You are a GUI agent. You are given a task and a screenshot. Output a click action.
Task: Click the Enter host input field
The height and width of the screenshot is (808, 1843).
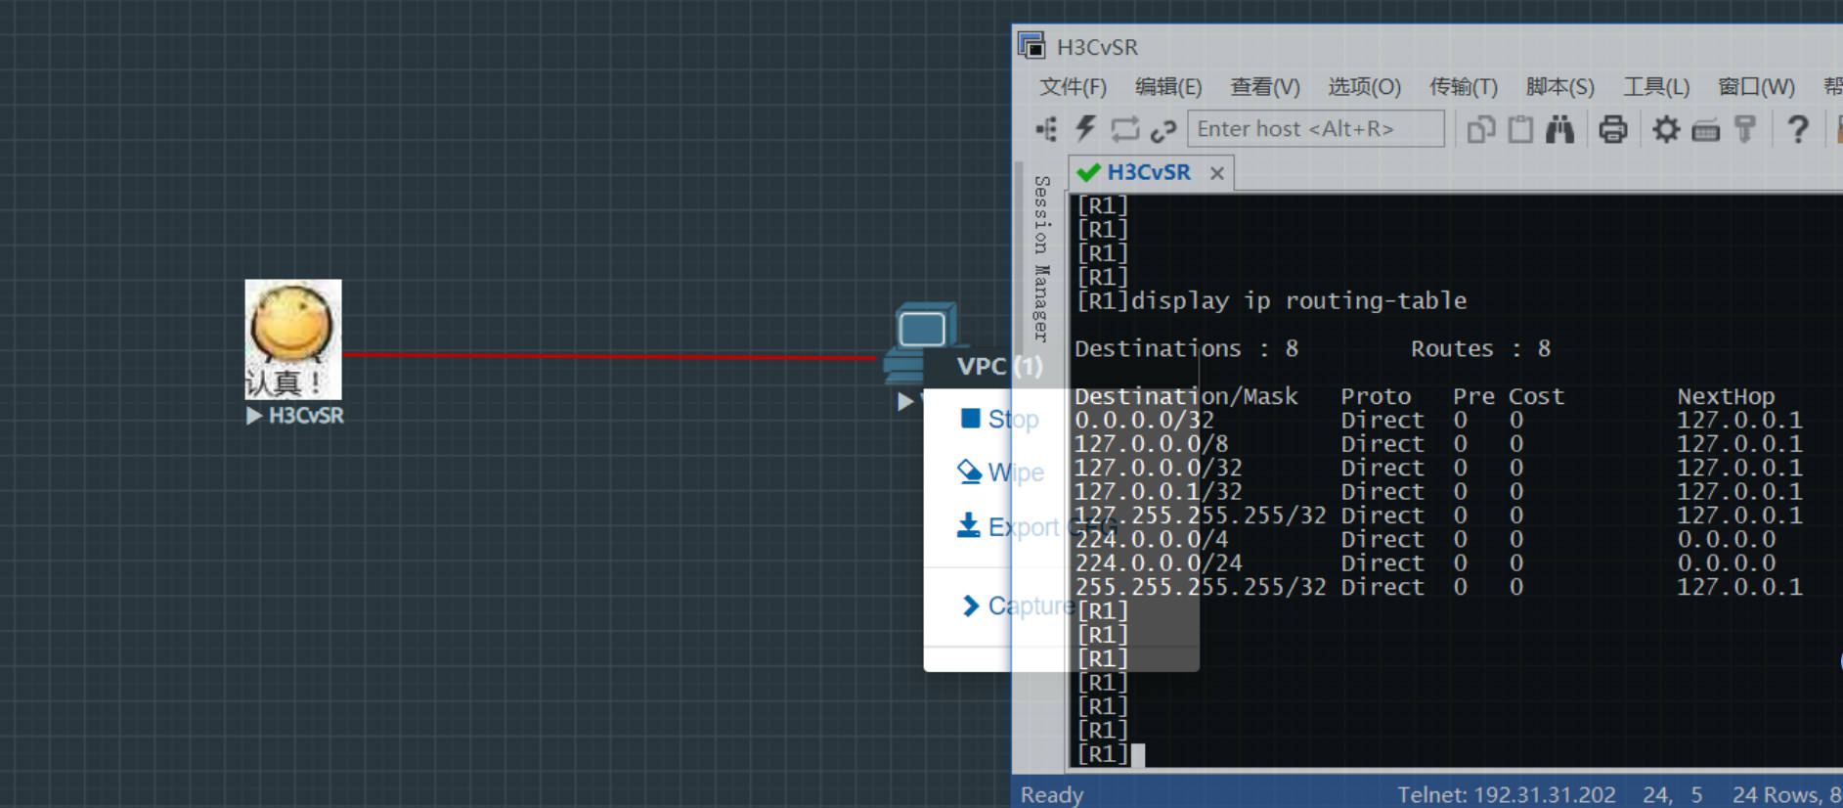point(1315,128)
